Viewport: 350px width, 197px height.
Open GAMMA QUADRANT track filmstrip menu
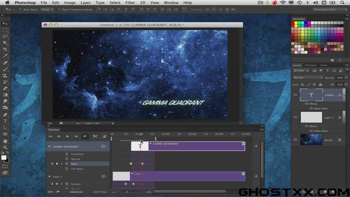click(x=104, y=147)
